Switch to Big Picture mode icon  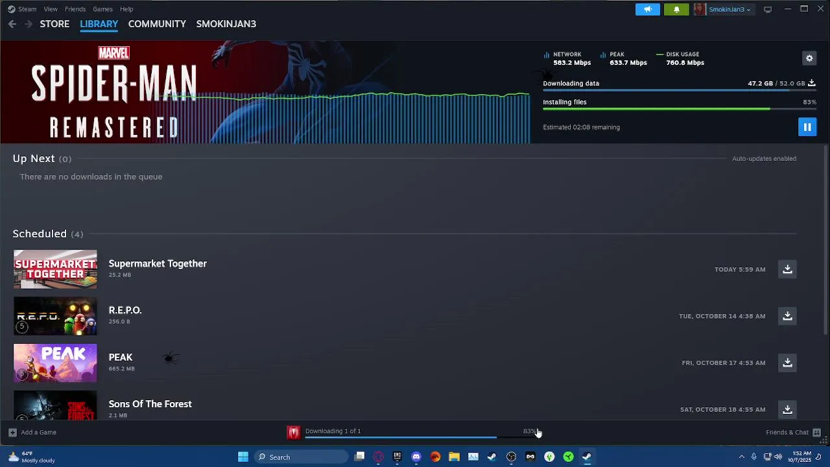[768, 9]
